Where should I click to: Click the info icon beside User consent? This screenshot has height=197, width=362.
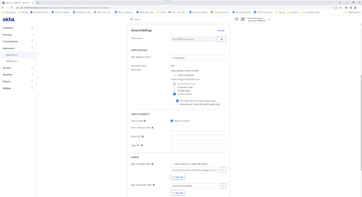pos(145,121)
